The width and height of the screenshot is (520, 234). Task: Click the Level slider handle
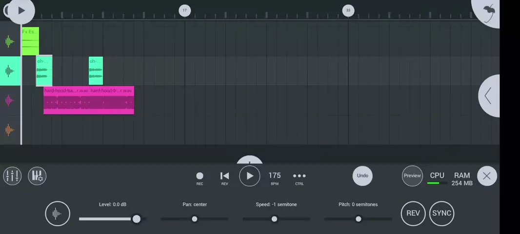[x=137, y=219]
